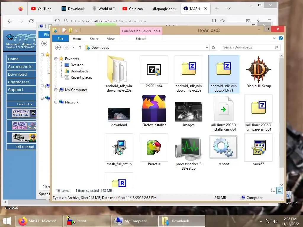Click Characters link on MASH site
The height and width of the screenshot is (227, 303).
click(x=19, y=82)
